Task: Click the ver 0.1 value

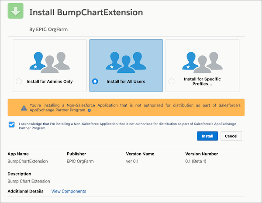Action: tap(132, 161)
